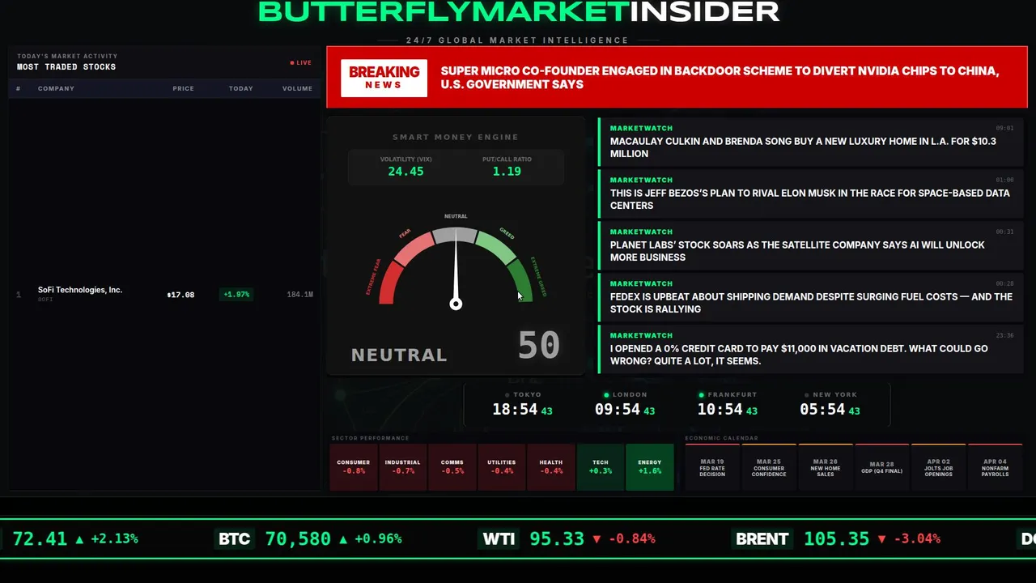Click the BTC price 70,580 in ticker
The image size is (1036, 583).
[298, 538]
